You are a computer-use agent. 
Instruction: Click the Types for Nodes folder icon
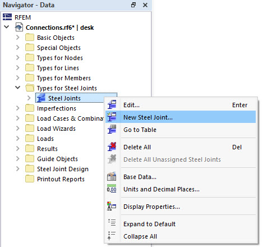[30, 58]
